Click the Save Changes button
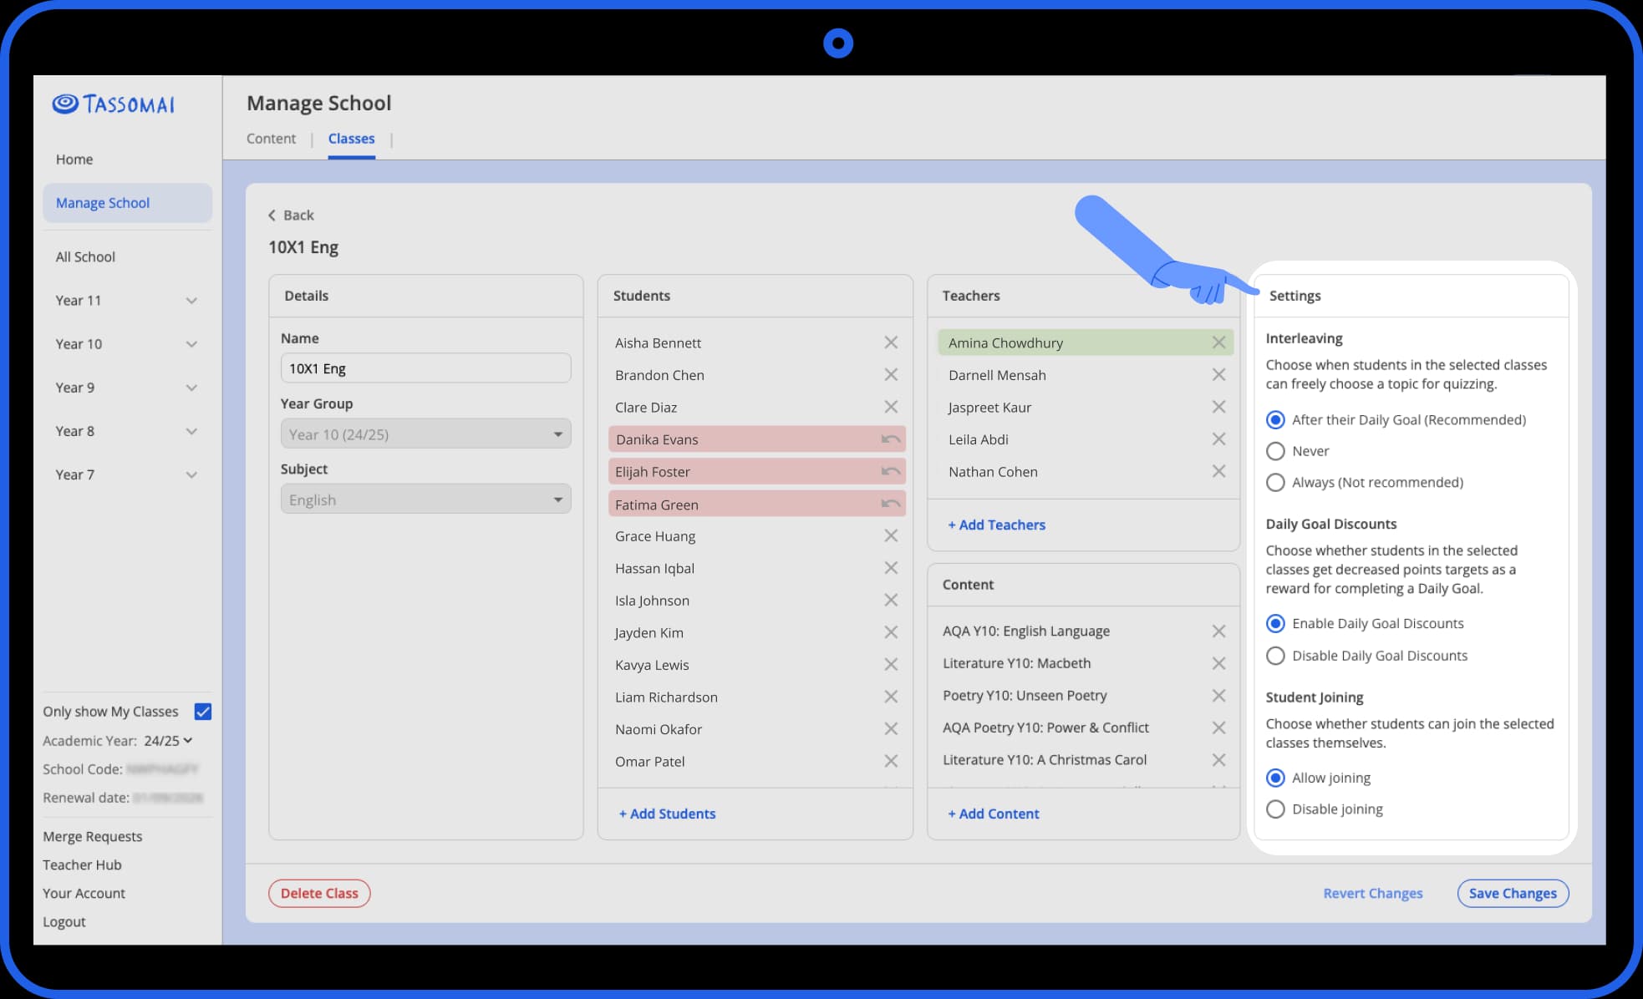Screen dimensions: 1643x999 1513,893
